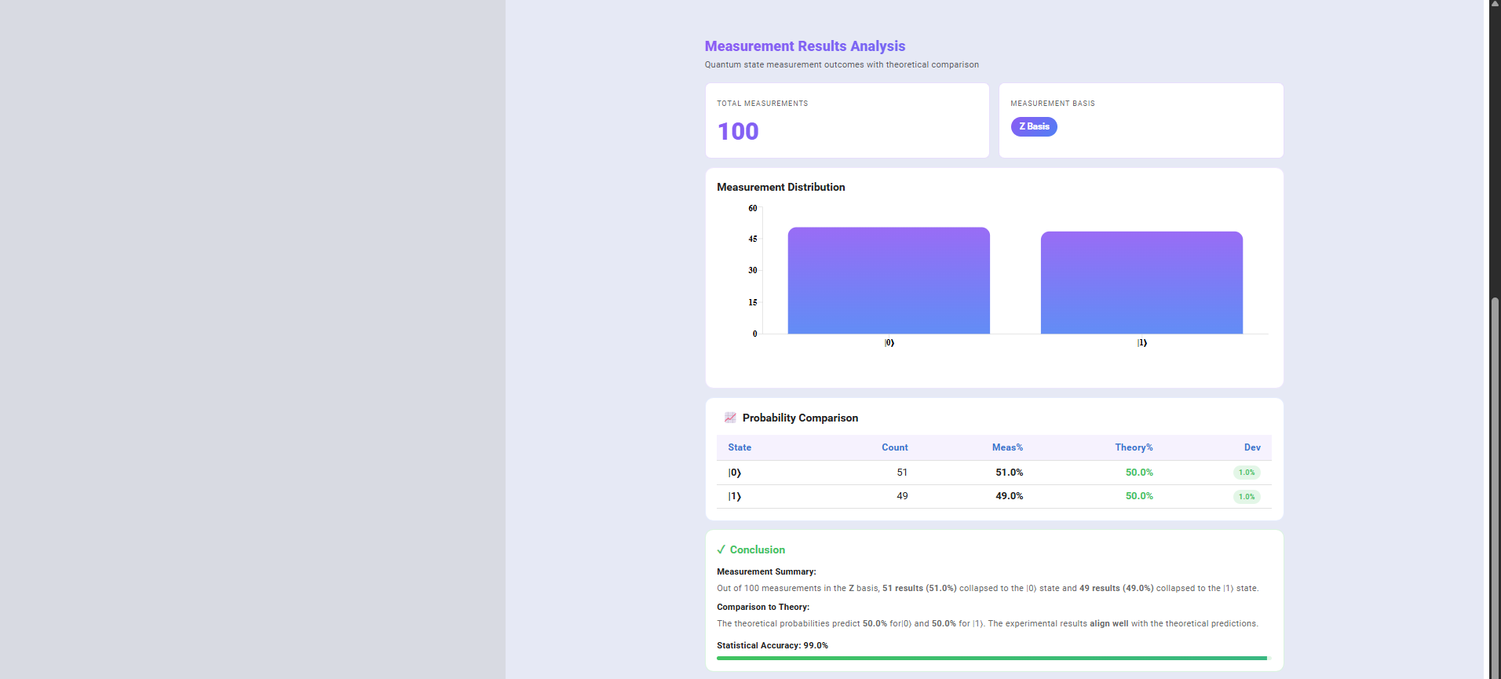The image size is (1501, 679).
Task: Click the Theory% column header
Action: [x=1133, y=447]
